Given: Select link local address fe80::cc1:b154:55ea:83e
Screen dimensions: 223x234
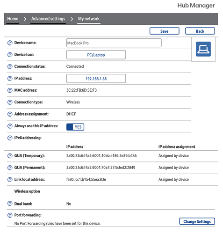Looking at the screenshot, I should (86, 179).
